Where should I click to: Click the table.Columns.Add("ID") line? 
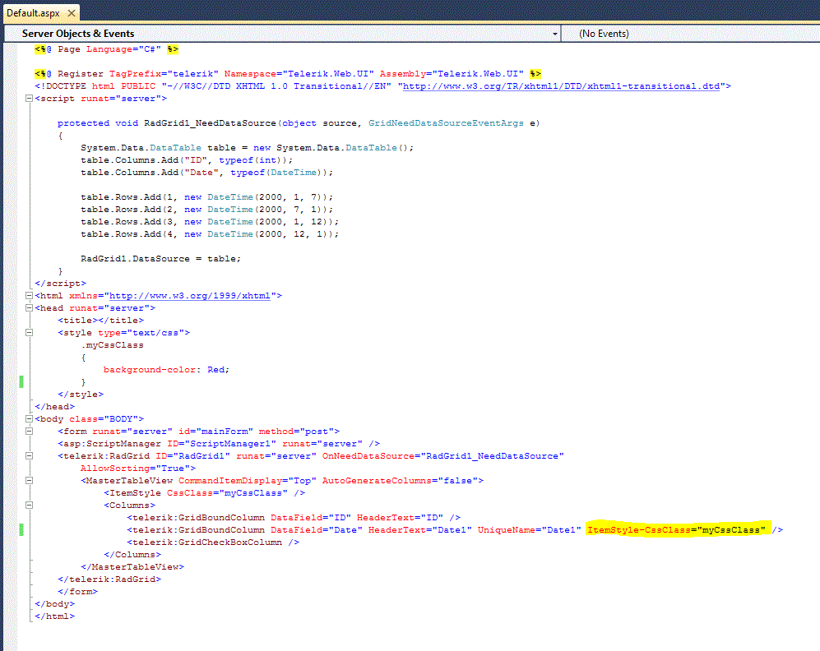[187, 160]
